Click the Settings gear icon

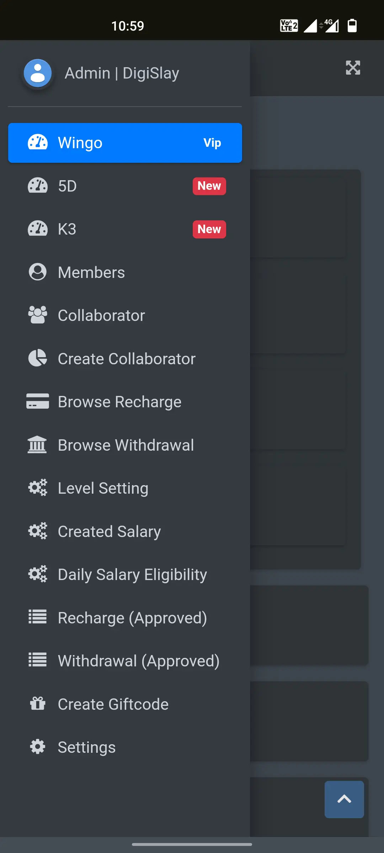(x=38, y=747)
